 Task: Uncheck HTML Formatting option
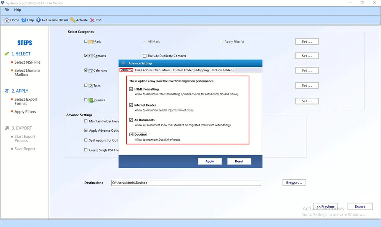pos(131,89)
